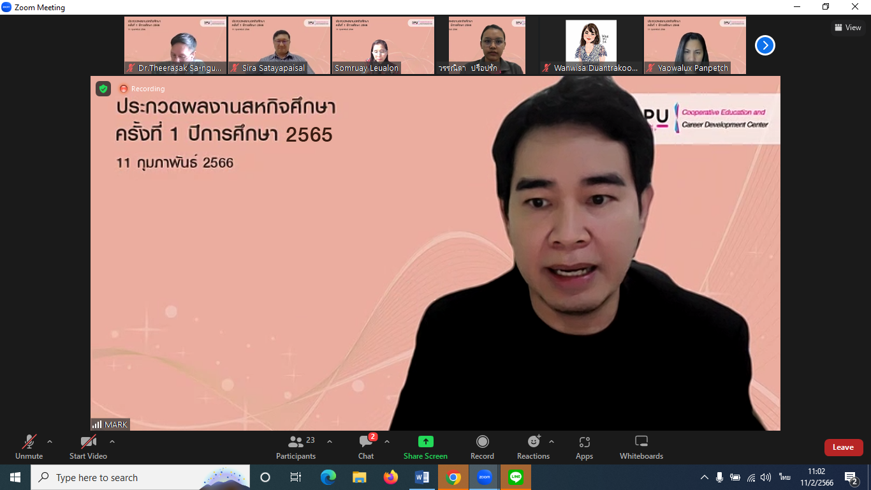Open the Chat panel
Screen dimensions: 871x490
(366, 447)
